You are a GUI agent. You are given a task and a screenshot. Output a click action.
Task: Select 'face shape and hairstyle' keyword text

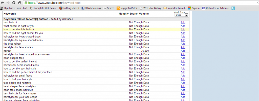17,83
